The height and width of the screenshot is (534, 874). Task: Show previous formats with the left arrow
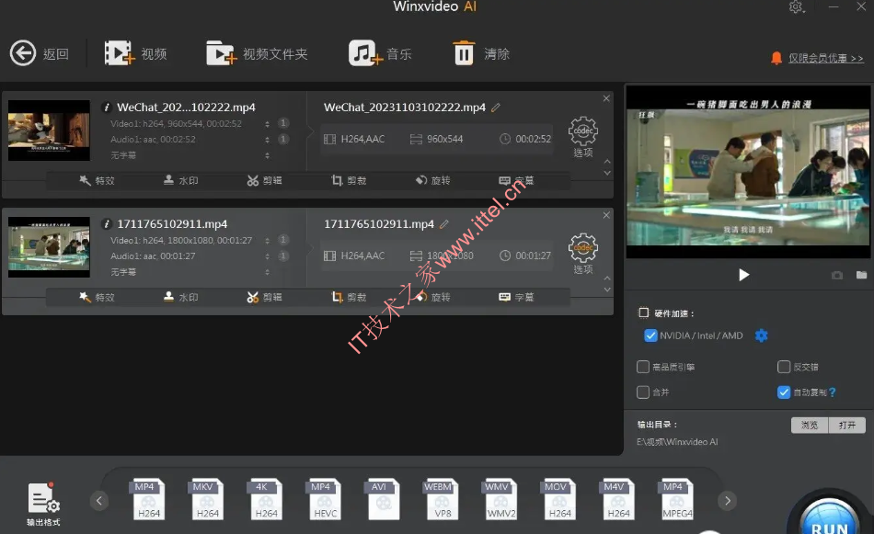99,501
